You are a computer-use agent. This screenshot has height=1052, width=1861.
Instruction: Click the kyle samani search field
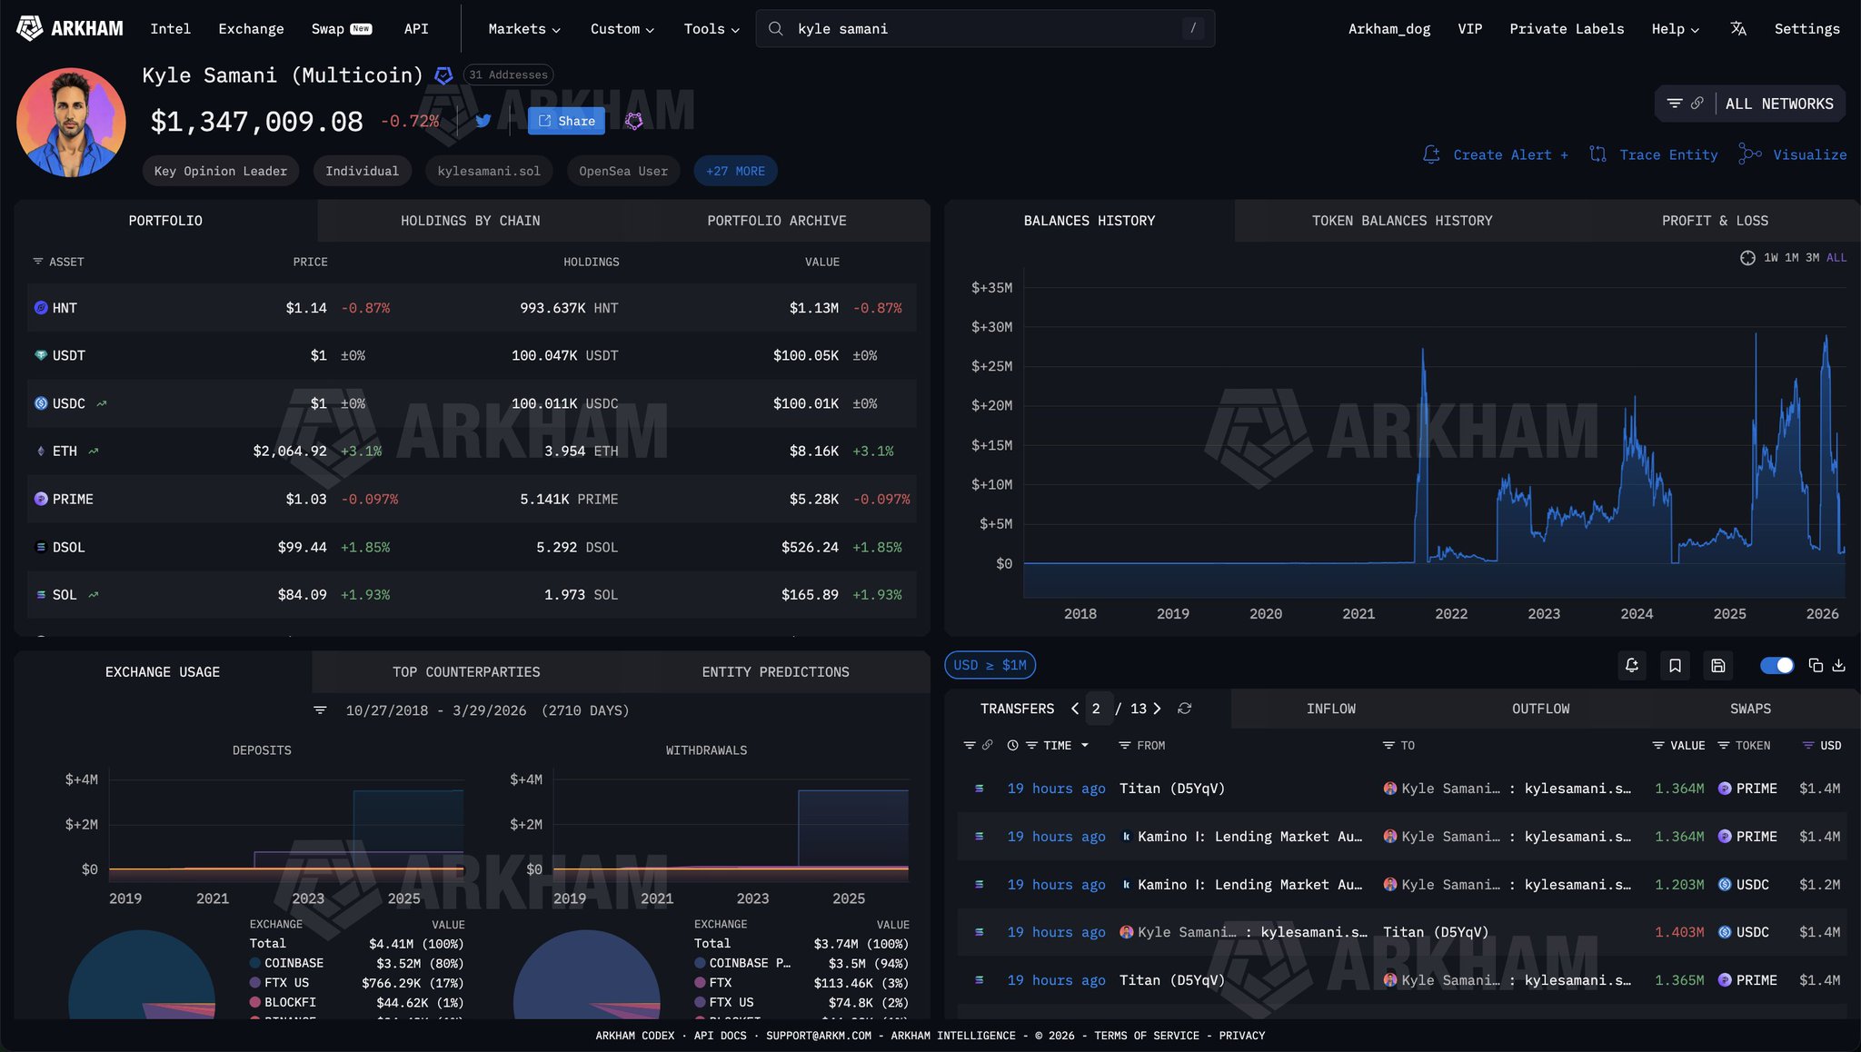(x=985, y=29)
